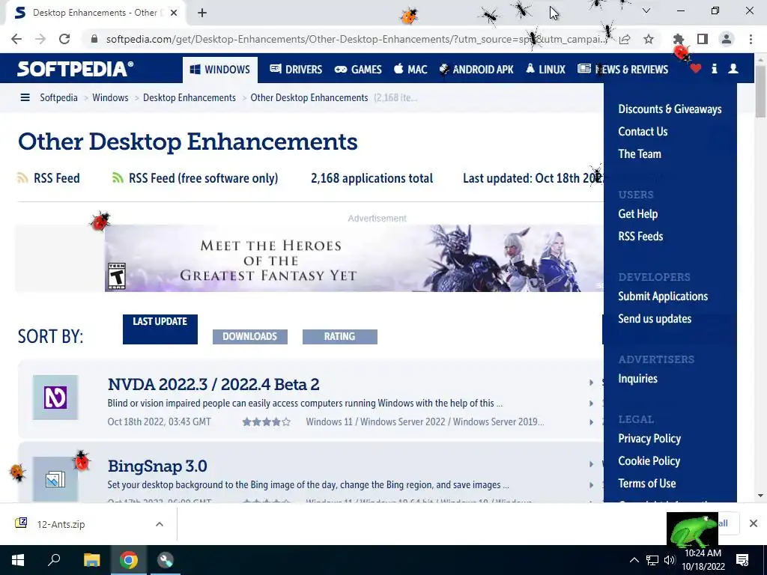
Task: Reload the page with the refresh icon
Action: 64,39
